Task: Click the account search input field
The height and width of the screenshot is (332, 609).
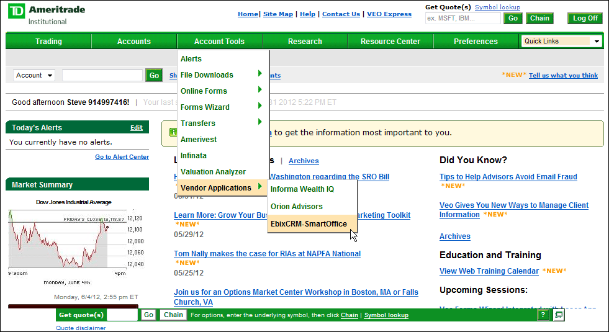Action: pos(102,75)
